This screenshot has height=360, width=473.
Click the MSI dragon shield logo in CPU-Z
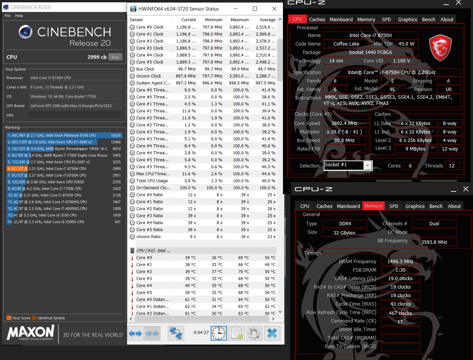pos(440,47)
